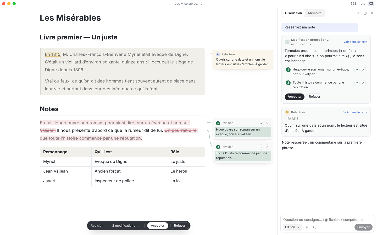Click the 'Personnage' table header
The height and width of the screenshot is (235, 377).
click(x=66, y=152)
